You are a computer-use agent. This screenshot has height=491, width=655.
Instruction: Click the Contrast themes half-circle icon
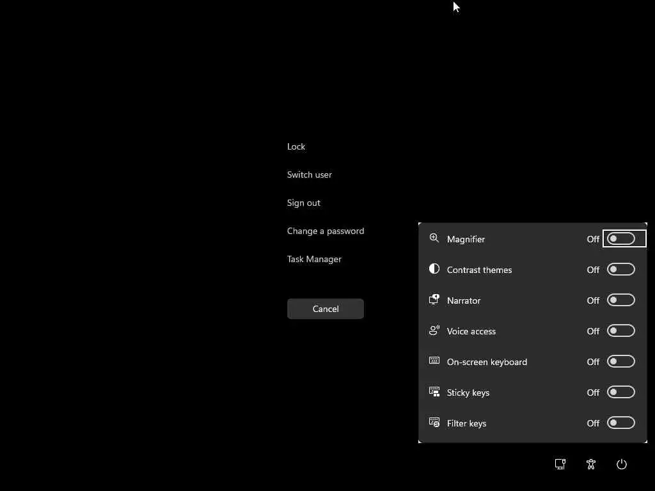tap(434, 269)
